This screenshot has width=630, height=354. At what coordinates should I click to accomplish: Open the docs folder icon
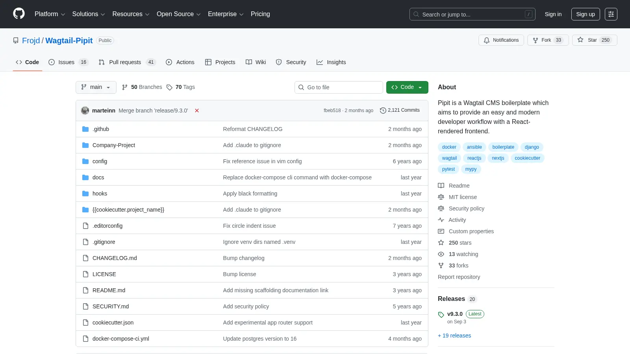pos(85,177)
